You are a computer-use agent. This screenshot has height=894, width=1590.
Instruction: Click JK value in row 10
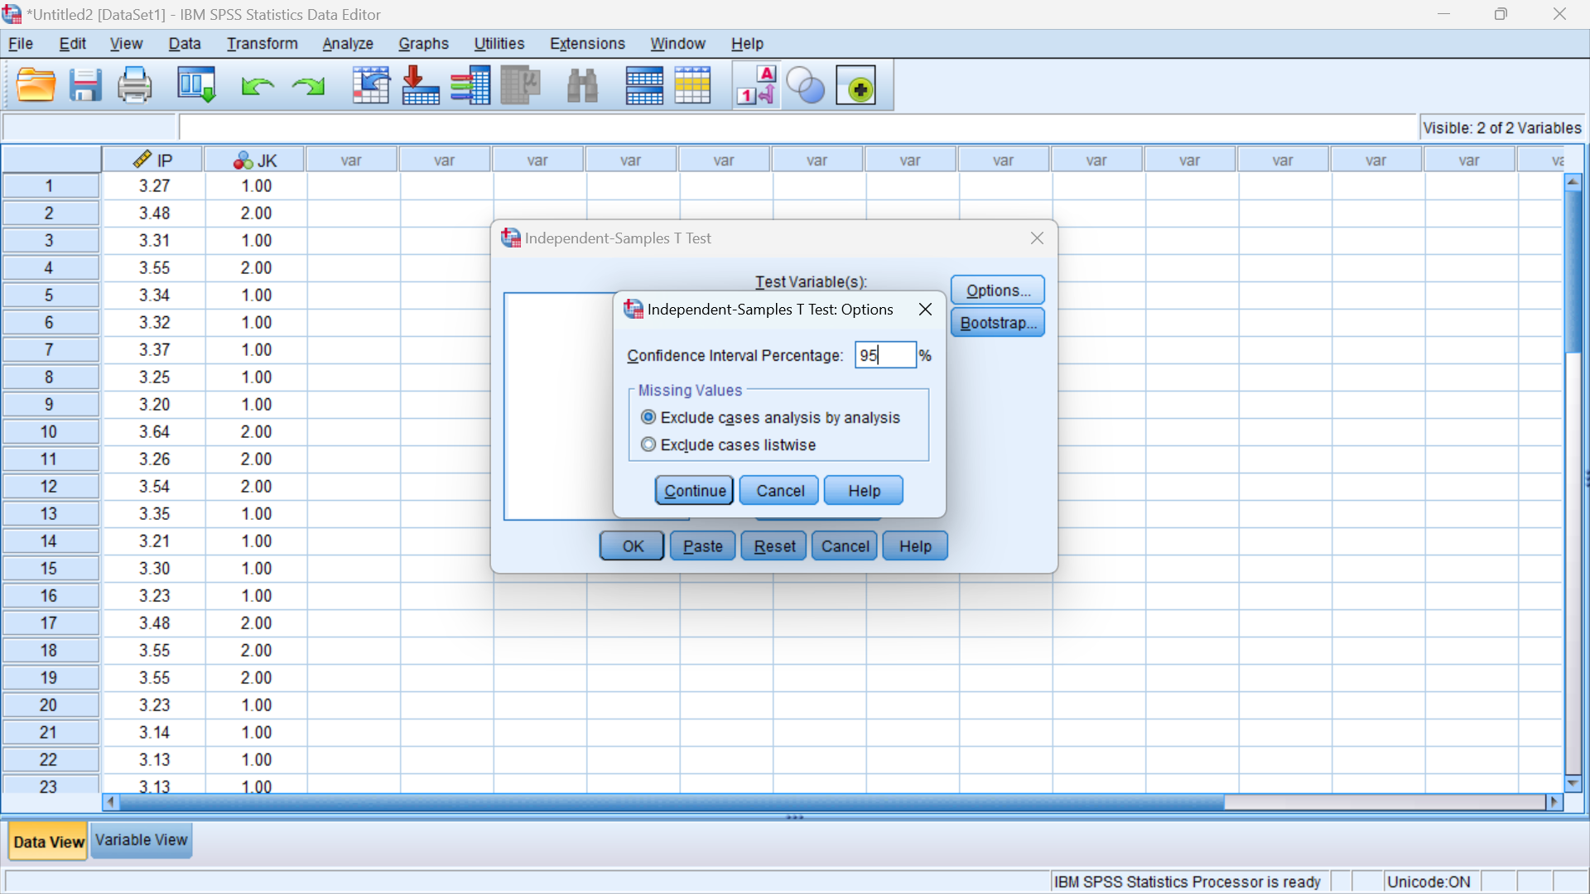256,432
